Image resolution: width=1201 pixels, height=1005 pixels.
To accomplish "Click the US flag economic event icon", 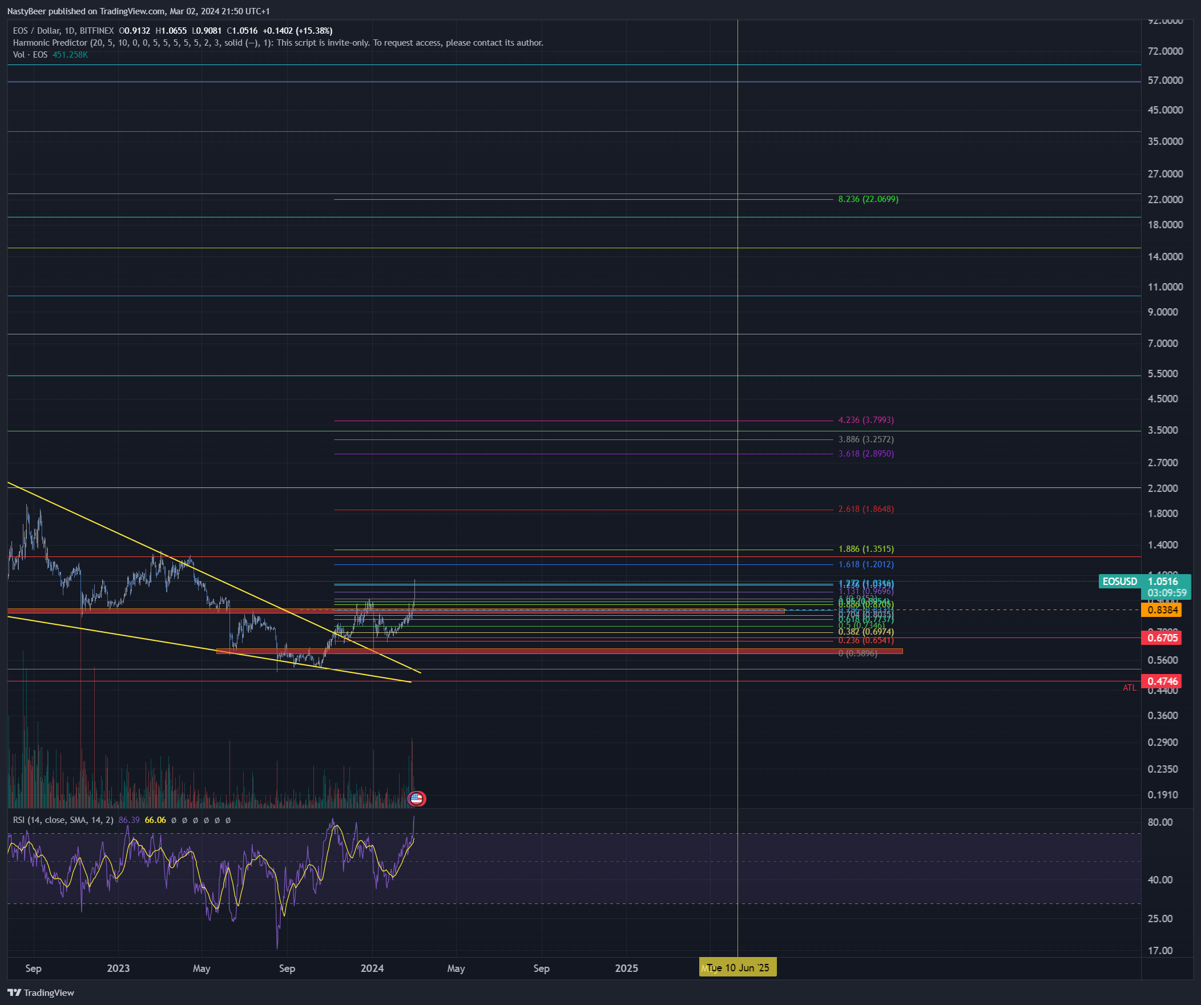I will [416, 798].
